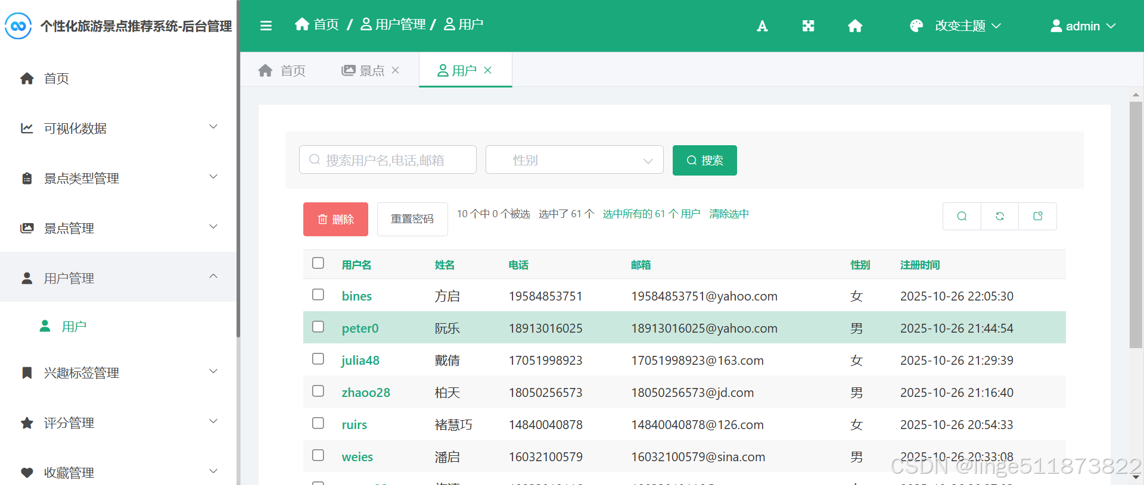This screenshot has width=1144, height=485.
Task: Refresh the table with the reload icon
Action: pos(1000,216)
